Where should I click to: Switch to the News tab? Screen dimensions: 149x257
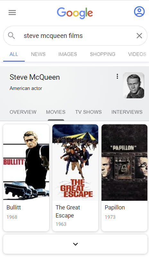pos(38,54)
